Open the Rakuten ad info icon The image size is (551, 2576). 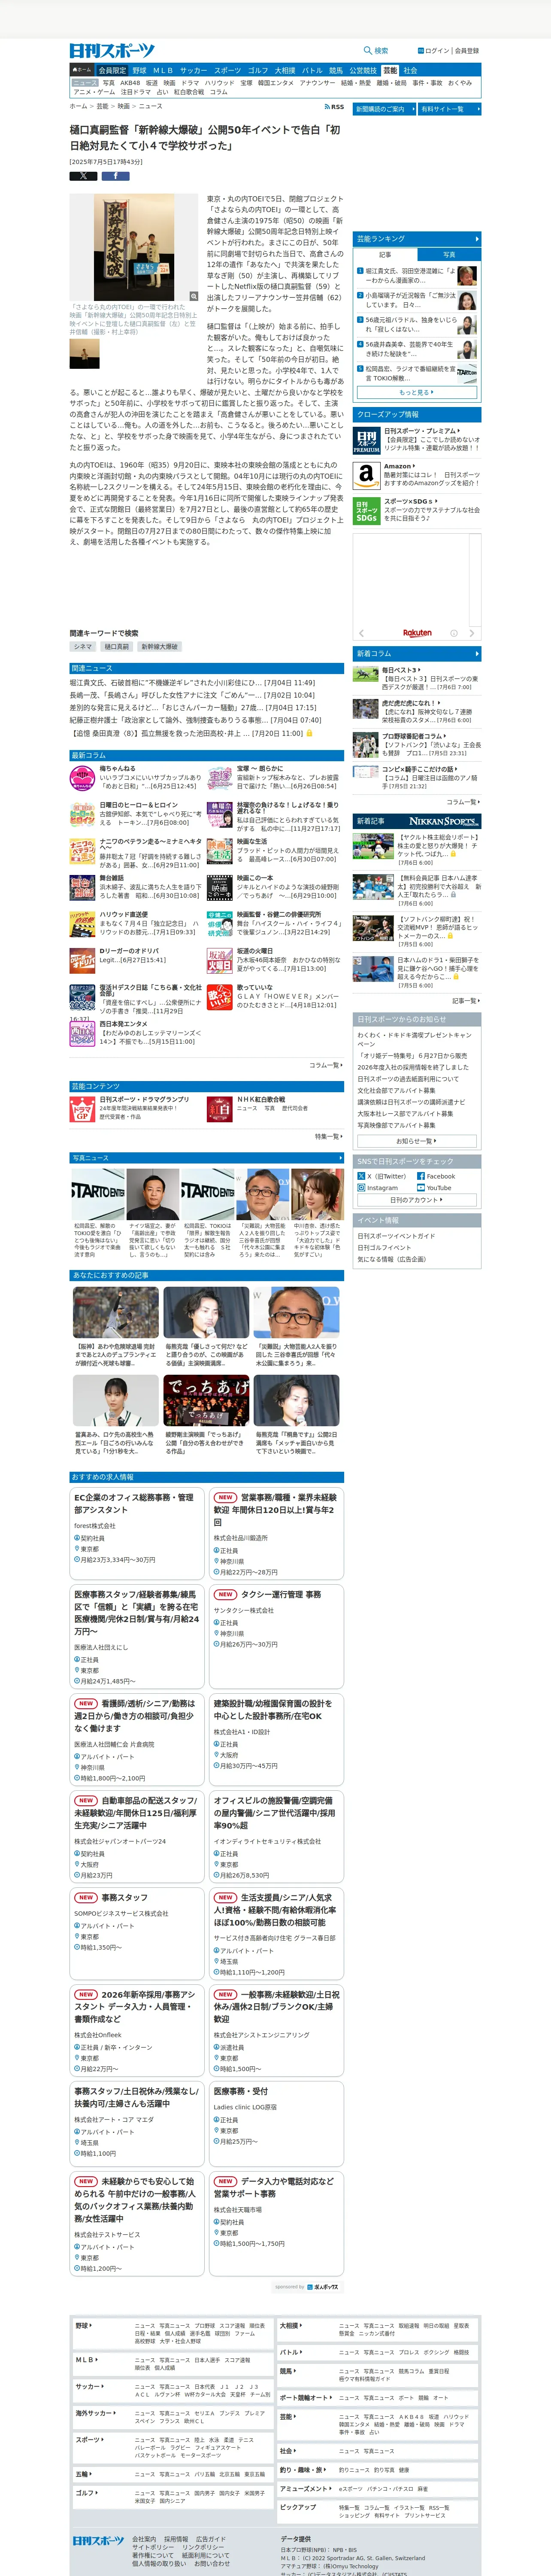tap(453, 632)
